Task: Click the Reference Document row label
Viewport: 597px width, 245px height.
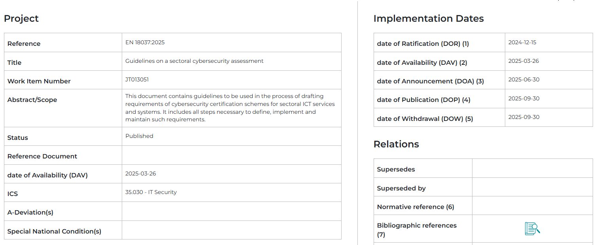Action: [42, 156]
